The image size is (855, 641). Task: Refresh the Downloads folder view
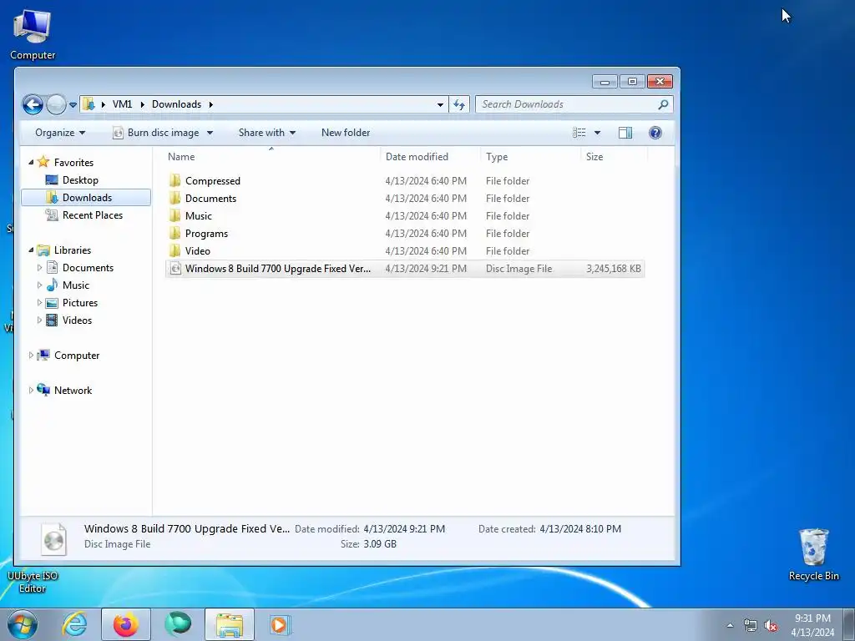[x=459, y=104]
